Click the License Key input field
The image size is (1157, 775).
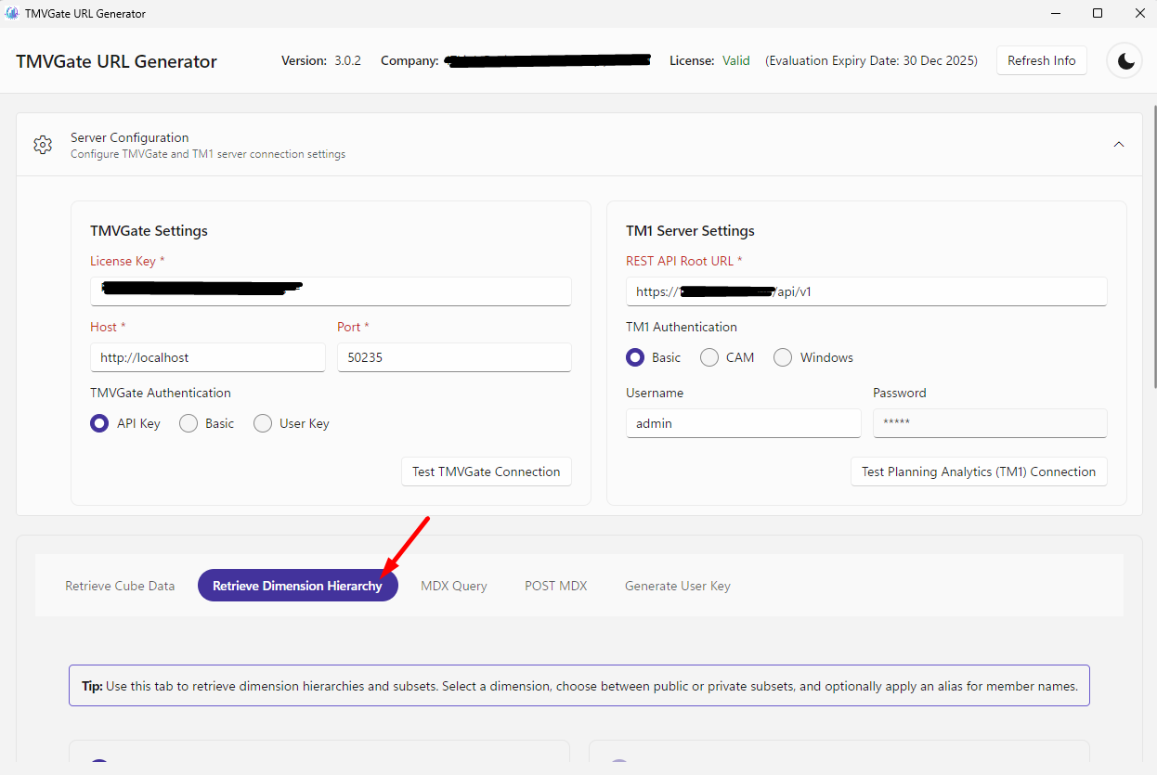click(x=331, y=291)
